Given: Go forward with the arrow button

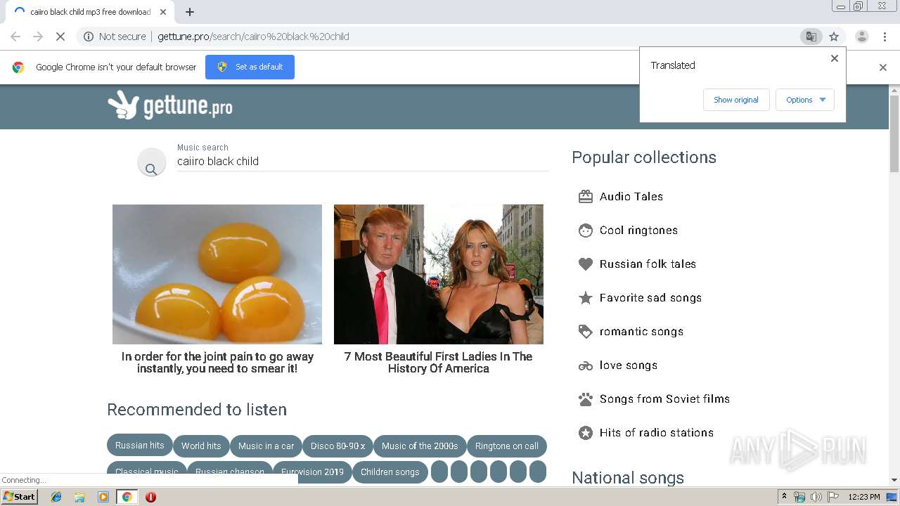Looking at the screenshot, I should coord(38,37).
